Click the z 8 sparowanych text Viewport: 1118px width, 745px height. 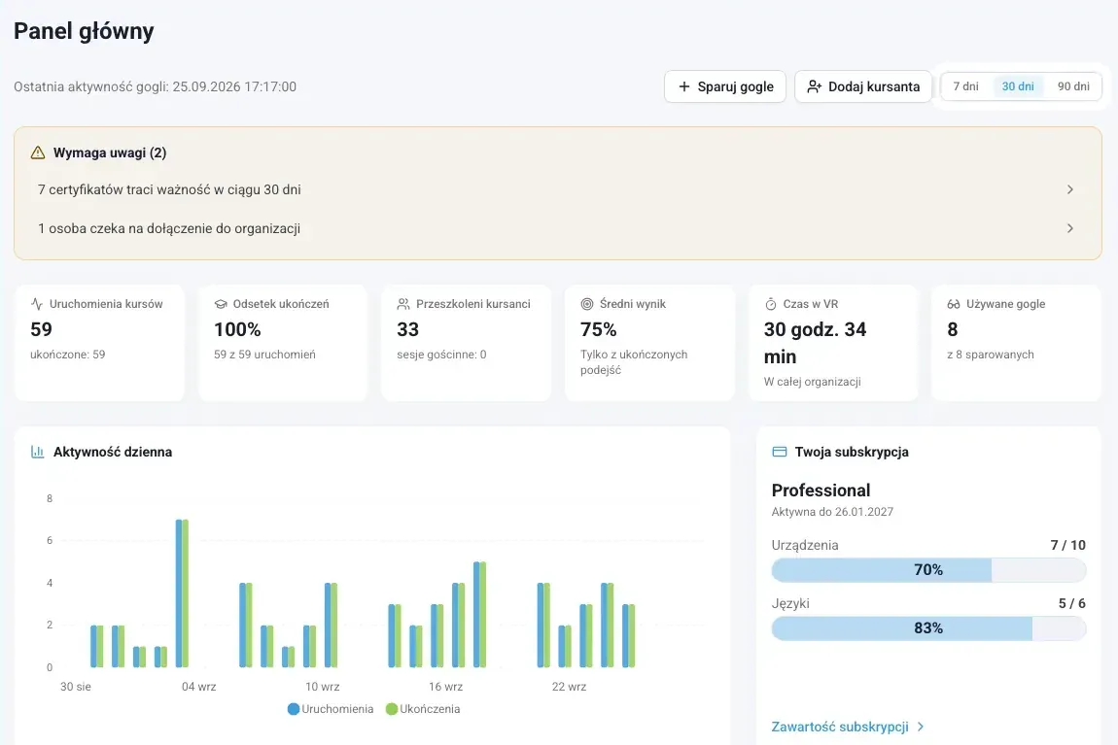pos(991,354)
